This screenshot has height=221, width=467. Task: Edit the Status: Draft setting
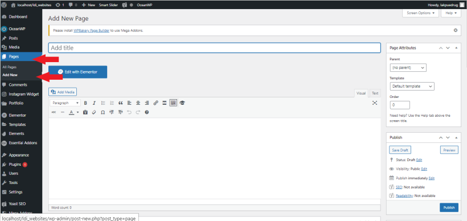tap(419, 160)
